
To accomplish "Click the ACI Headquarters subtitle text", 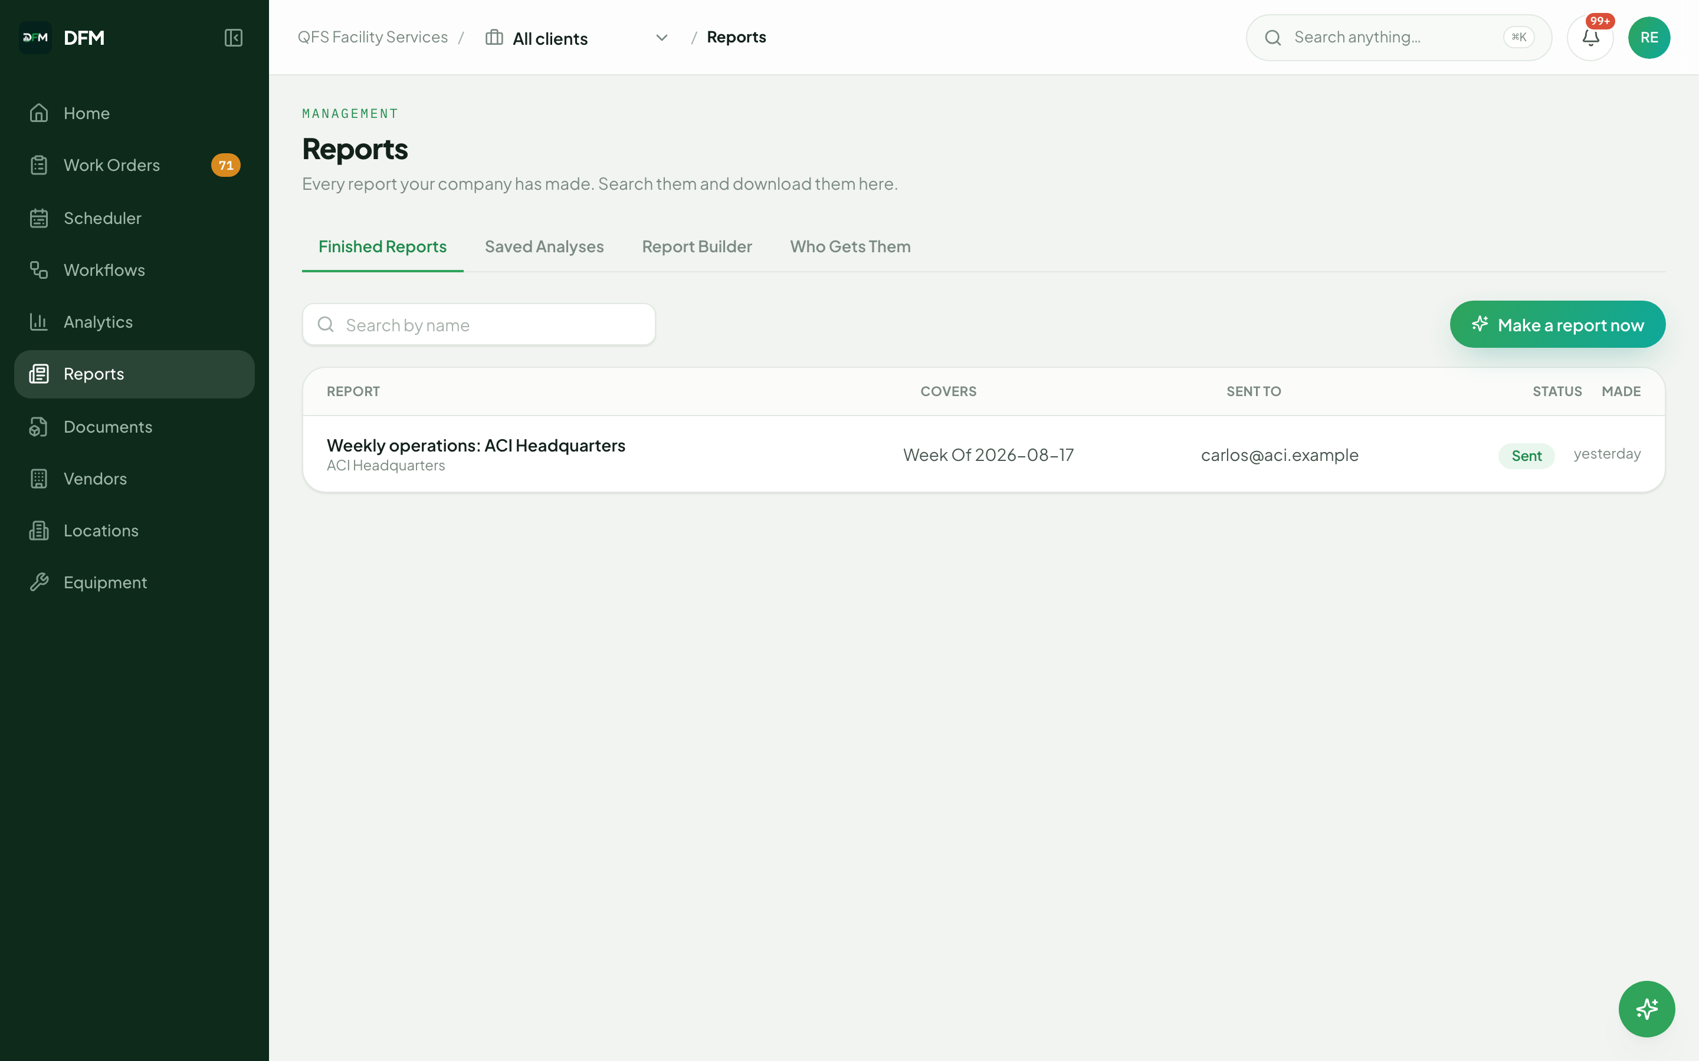I will coord(385,465).
